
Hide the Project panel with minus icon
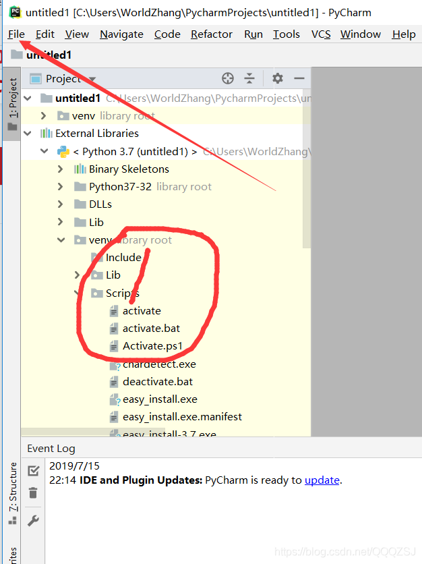[299, 78]
